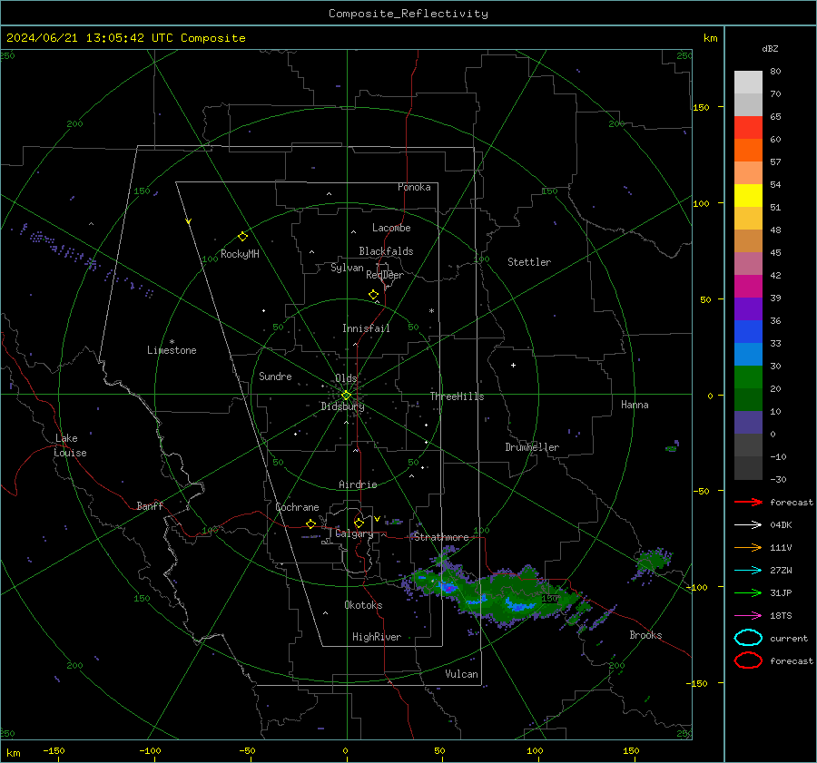The height and width of the screenshot is (763, 817).
Task: Select the cyan 27ZW arrow icon
Action: click(x=748, y=571)
